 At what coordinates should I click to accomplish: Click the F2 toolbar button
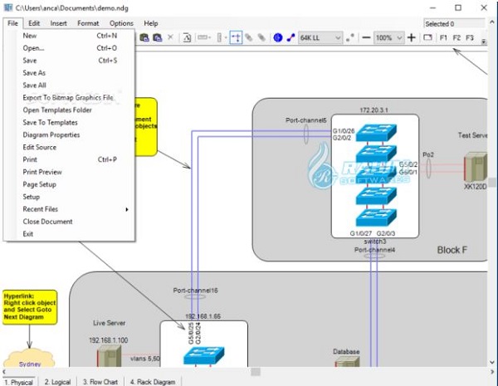pyautogui.click(x=456, y=38)
